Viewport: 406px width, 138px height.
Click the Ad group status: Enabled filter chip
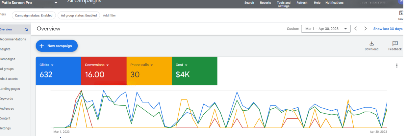click(x=79, y=15)
